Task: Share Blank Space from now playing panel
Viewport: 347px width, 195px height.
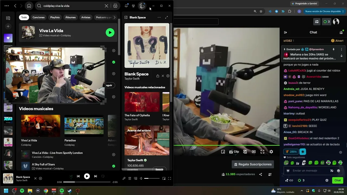Action: [158, 76]
